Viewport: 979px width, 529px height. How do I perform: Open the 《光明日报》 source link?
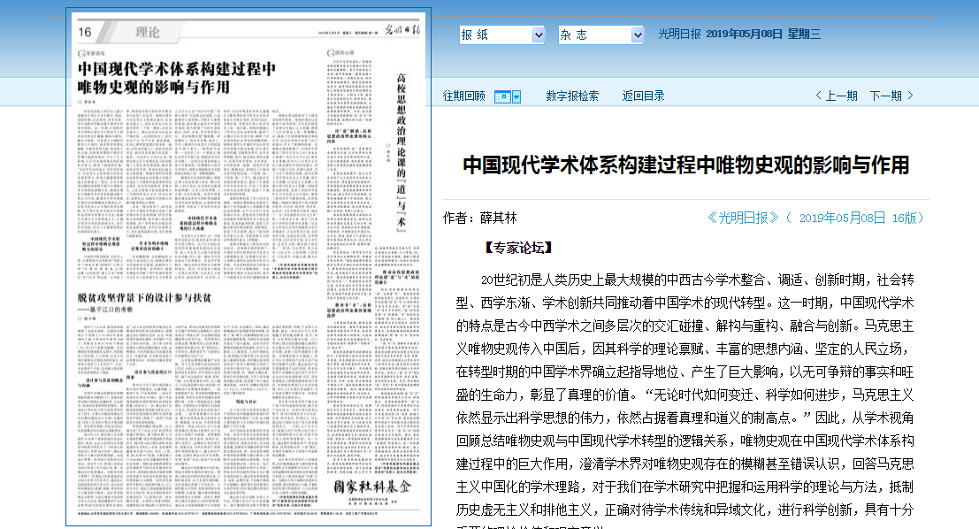[743, 218]
